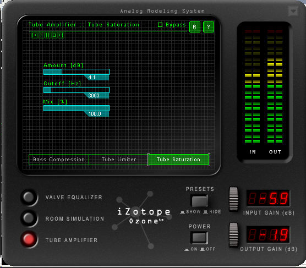Switch to the Tube Limiter tab
This screenshot has height=268, width=306.
[119, 160]
